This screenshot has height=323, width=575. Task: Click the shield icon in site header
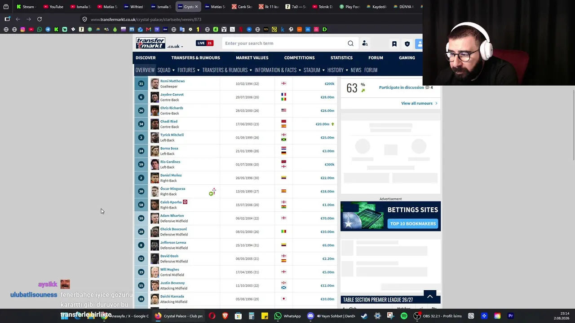[407, 44]
